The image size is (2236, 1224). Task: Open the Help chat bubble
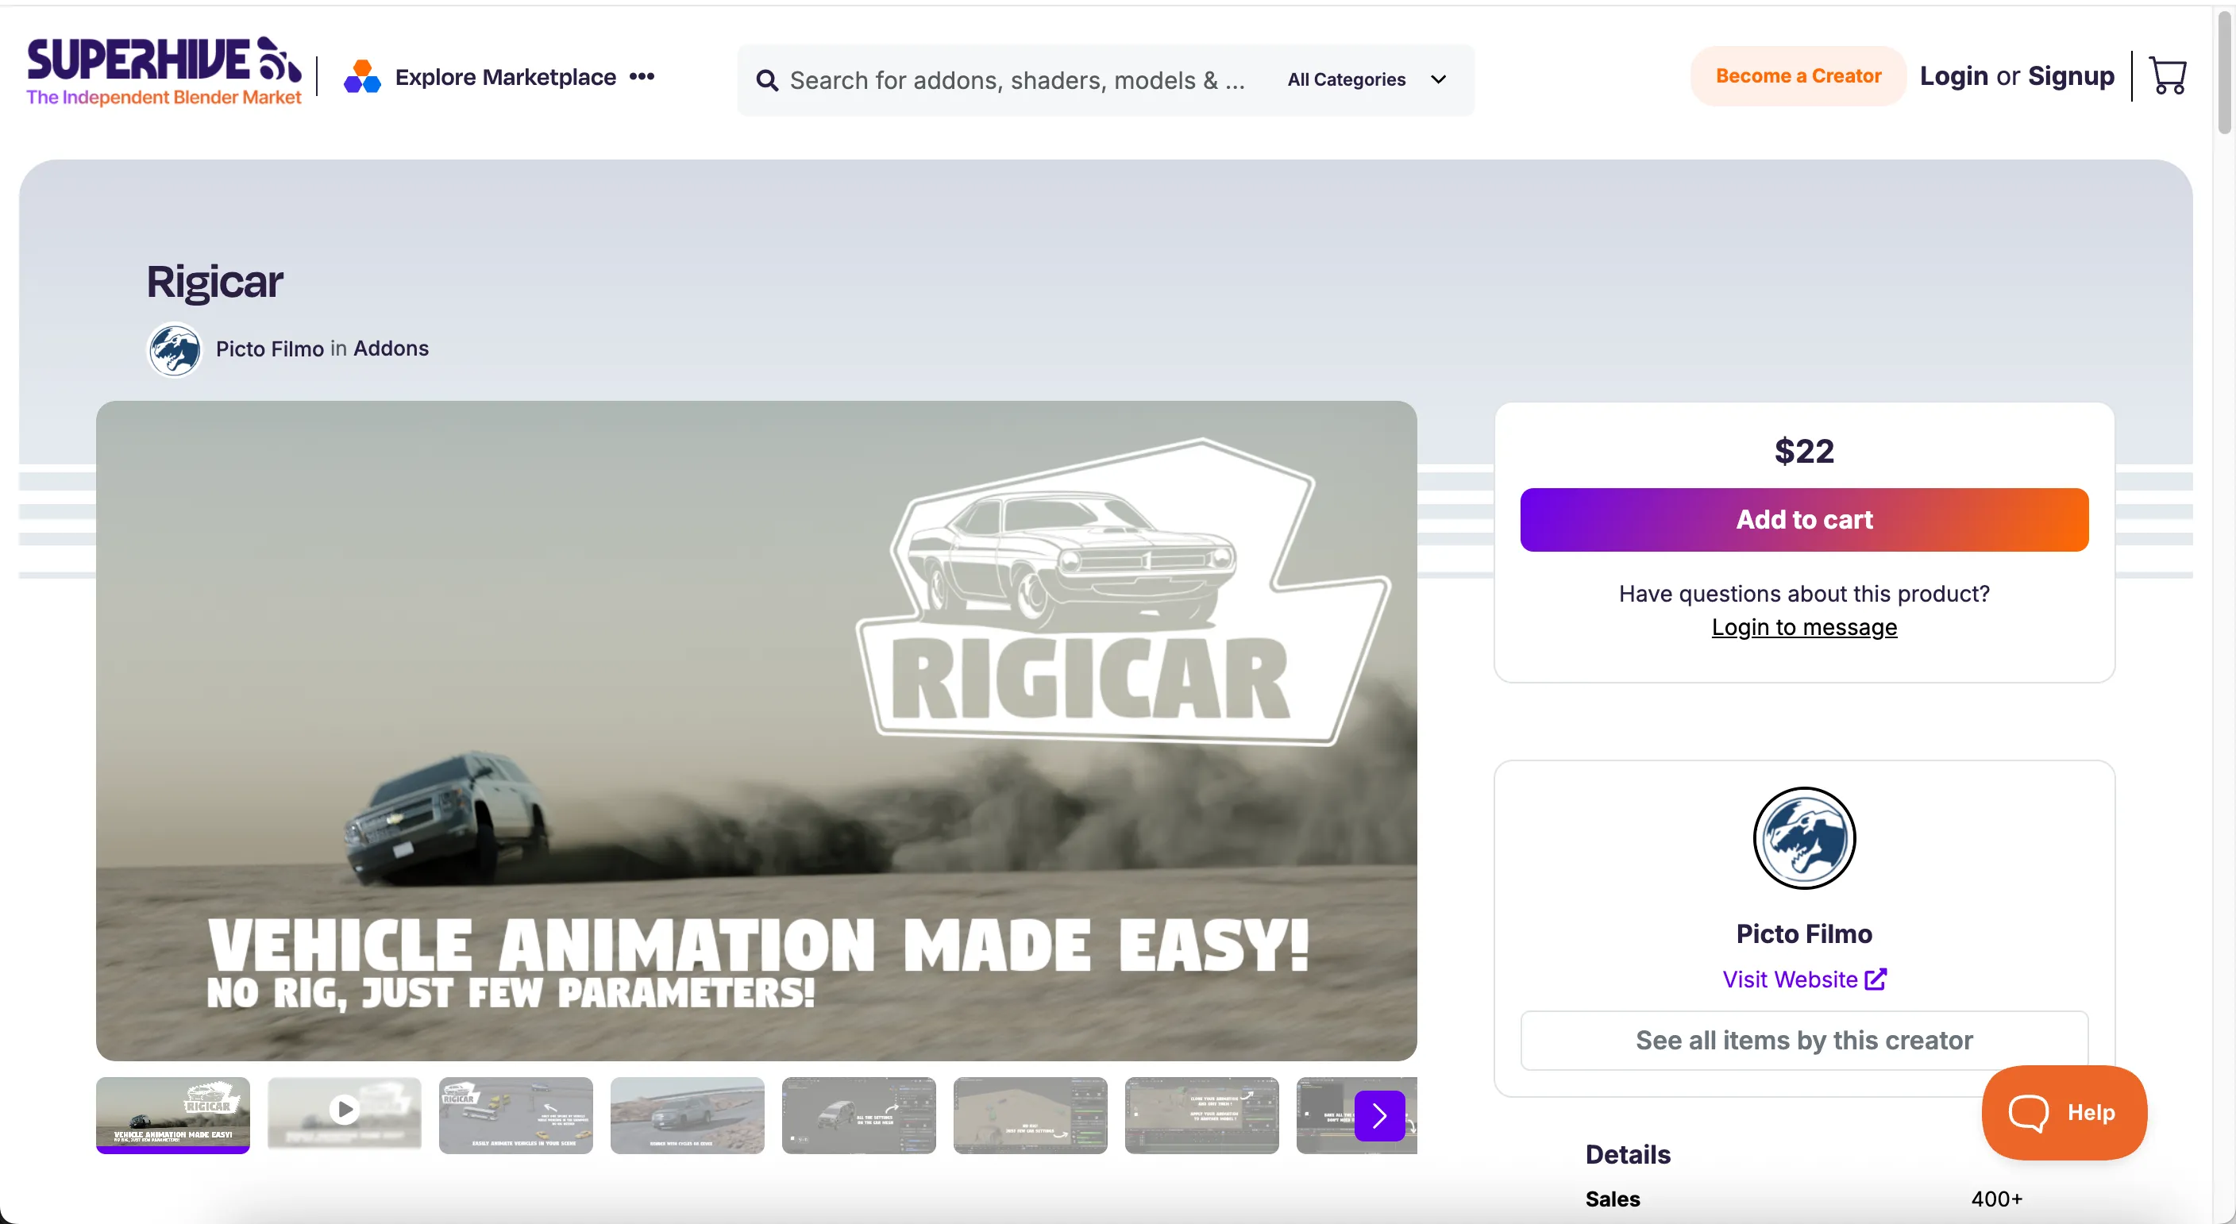point(2064,1112)
